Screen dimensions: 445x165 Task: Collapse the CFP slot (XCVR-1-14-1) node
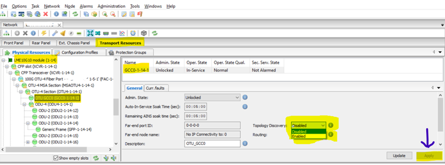click(x=7, y=66)
